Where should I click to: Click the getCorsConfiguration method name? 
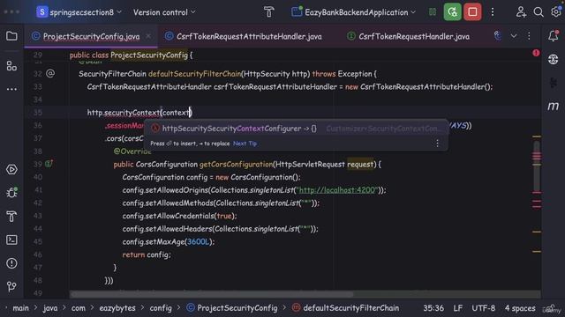(x=236, y=165)
